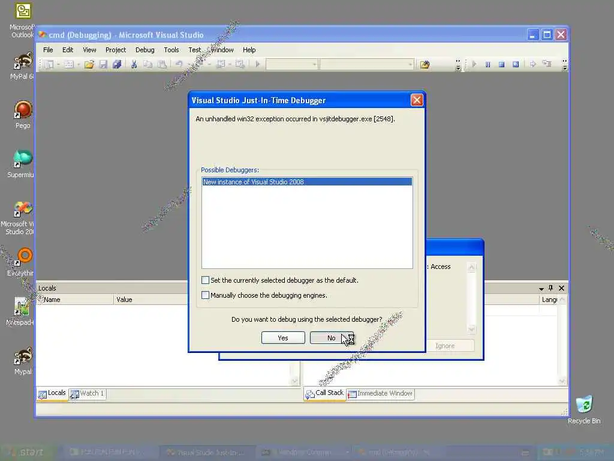Image resolution: width=614 pixels, height=461 pixels.
Task: Click the Open File folder icon
Action: pyautogui.click(x=89, y=64)
